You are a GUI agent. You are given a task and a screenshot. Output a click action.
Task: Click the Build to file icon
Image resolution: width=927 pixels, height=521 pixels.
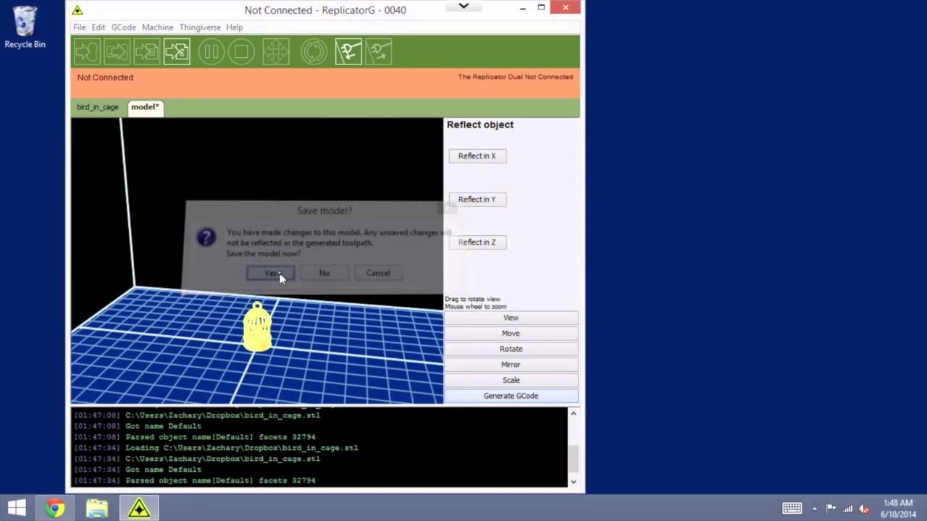(147, 52)
